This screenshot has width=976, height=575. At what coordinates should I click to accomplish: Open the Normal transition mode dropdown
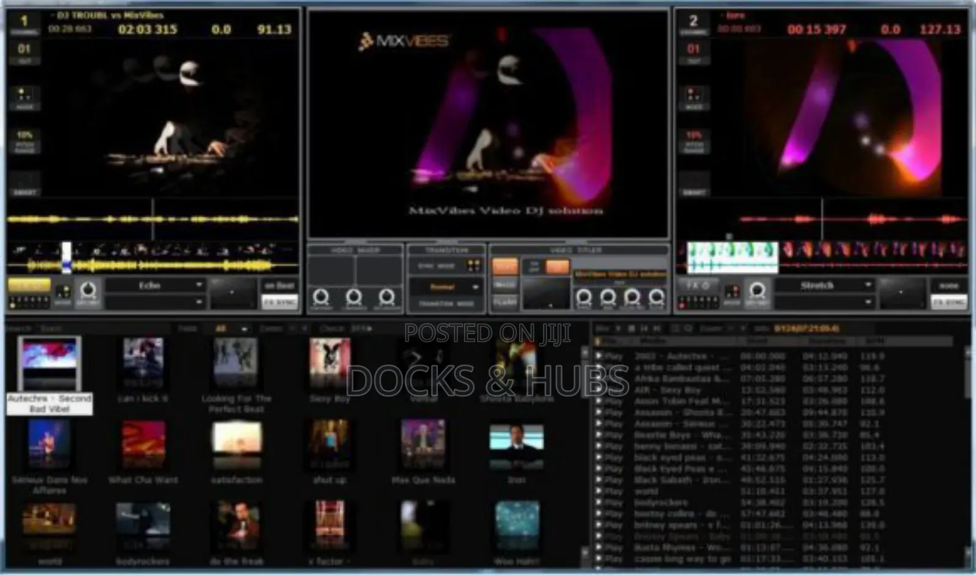(x=447, y=287)
